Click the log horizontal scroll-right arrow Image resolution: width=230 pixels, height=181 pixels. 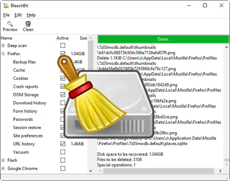(220, 171)
